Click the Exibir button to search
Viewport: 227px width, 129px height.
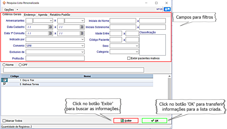[x=126, y=120]
